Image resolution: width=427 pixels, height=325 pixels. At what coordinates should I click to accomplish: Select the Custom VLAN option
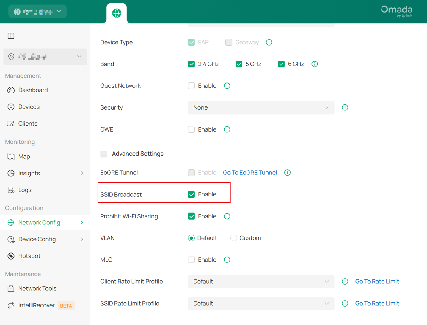click(234, 238)
